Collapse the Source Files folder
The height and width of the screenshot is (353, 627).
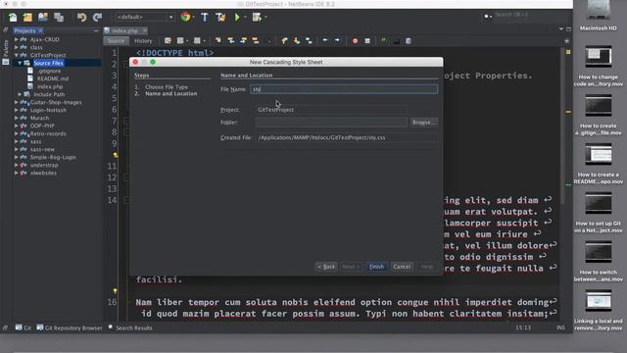pos(20,63)
